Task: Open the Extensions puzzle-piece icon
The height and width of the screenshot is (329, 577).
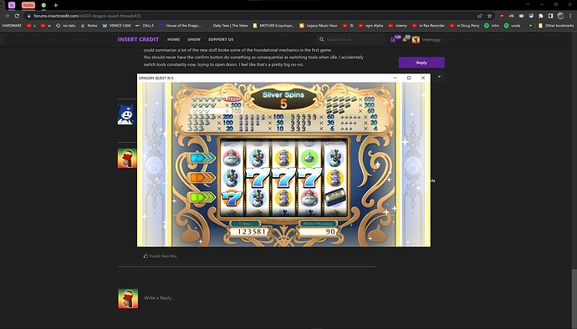Action: 540,16
